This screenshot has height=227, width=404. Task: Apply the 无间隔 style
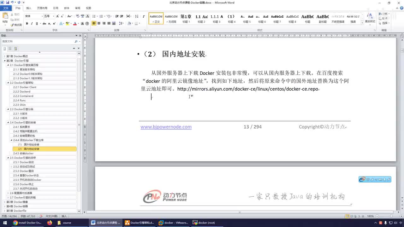(171, 19)
